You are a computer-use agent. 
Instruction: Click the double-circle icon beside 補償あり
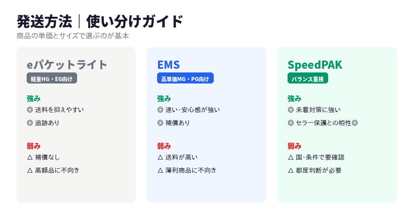[x=160, y=123]
